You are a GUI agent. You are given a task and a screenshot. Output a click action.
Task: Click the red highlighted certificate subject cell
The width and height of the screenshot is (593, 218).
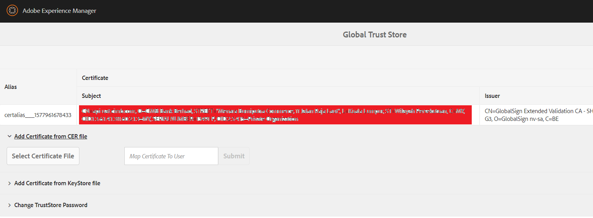[x=275, y=115]
